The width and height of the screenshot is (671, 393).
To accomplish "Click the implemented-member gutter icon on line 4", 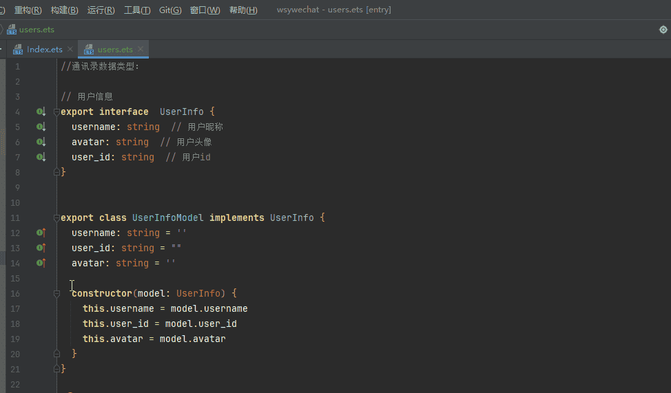I will tap(41, 111).
